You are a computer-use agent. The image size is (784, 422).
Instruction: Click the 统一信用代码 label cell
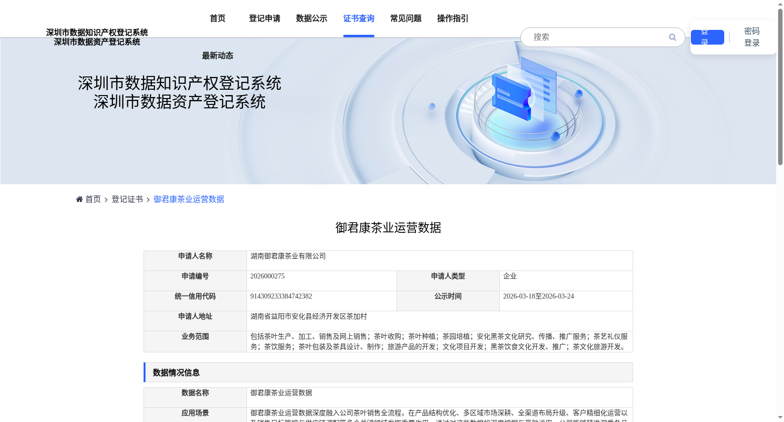pos(195,301)
